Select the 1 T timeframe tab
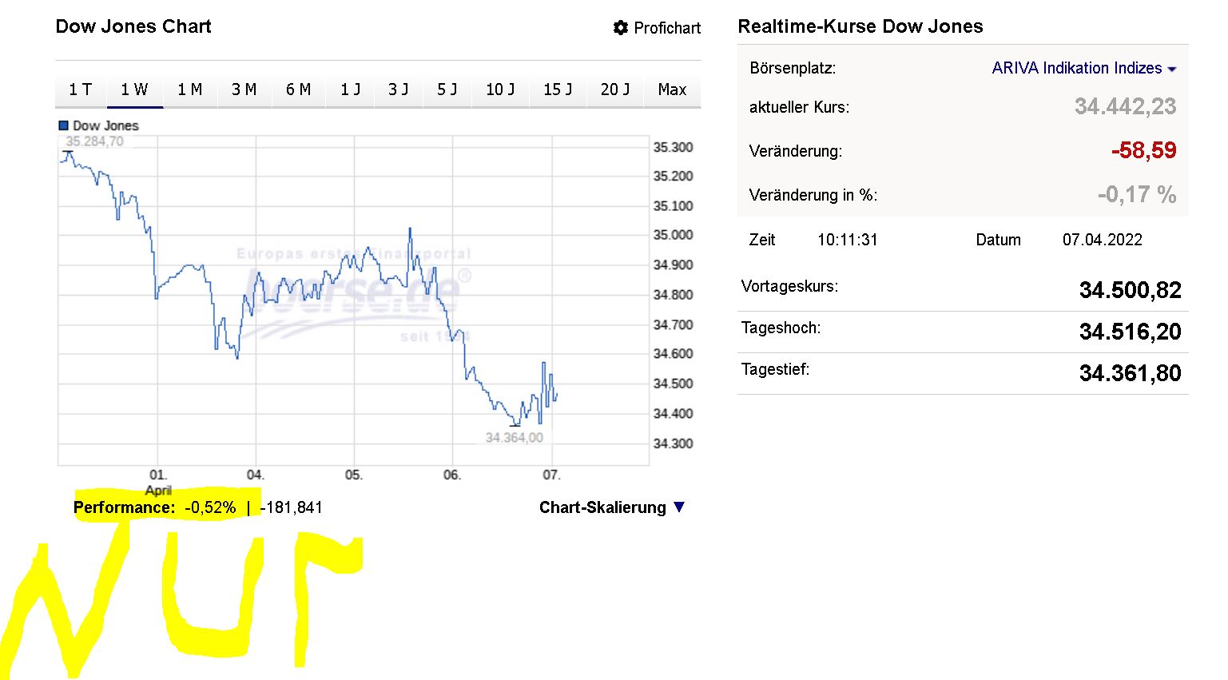This screenshot has width=1228, height=680. pyautogui.click(x=80, y=89)
